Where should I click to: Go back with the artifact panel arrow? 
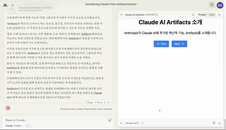pos(121,14)
